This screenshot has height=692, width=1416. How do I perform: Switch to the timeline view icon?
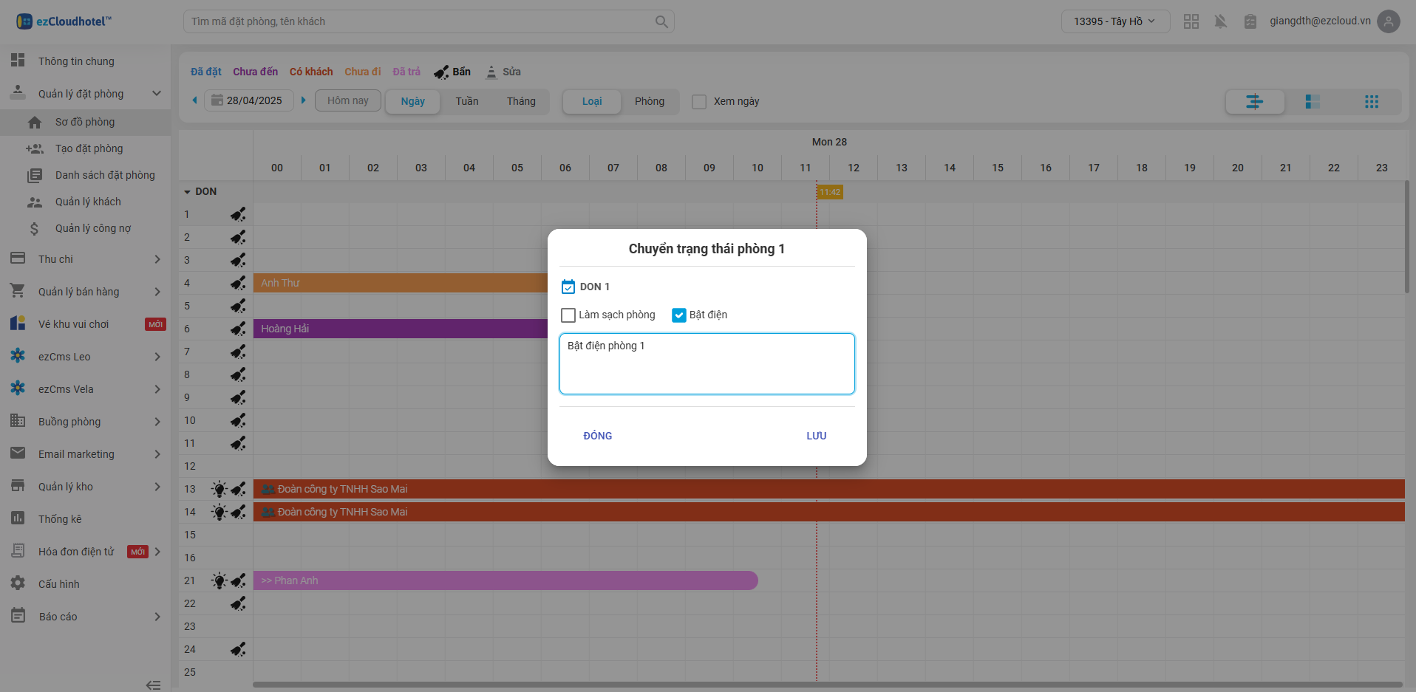pyautogui.click(x=1254, y=102)
